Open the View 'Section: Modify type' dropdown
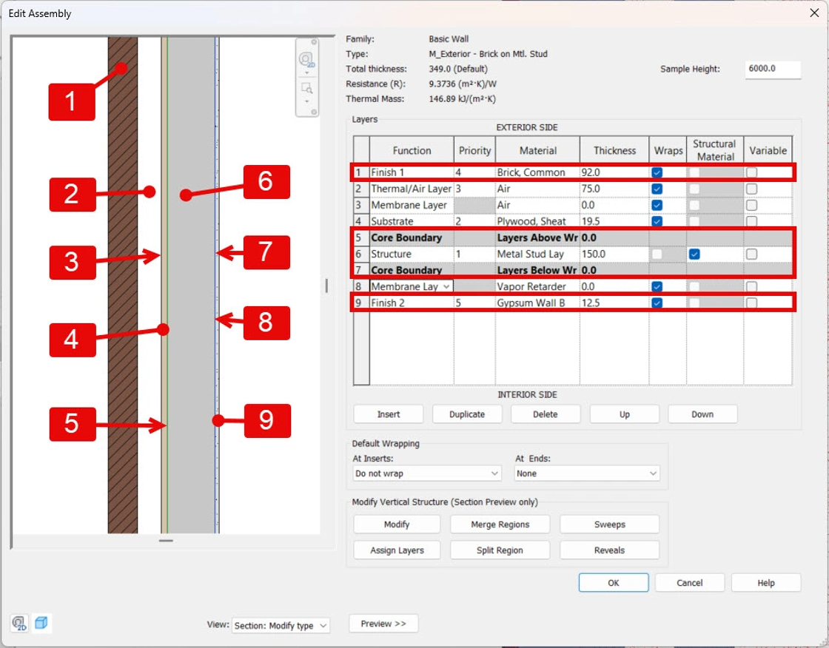The image size is (829, 648). (x=281, y=626)
